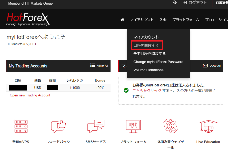Select 口座を開設する in the dropdown
The height and width of the screenshot is (160, 228).
click(146, 45)
